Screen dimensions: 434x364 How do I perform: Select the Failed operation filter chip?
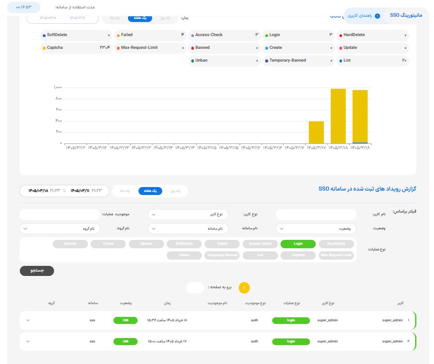pyautogui.click(x=222, y=244)
